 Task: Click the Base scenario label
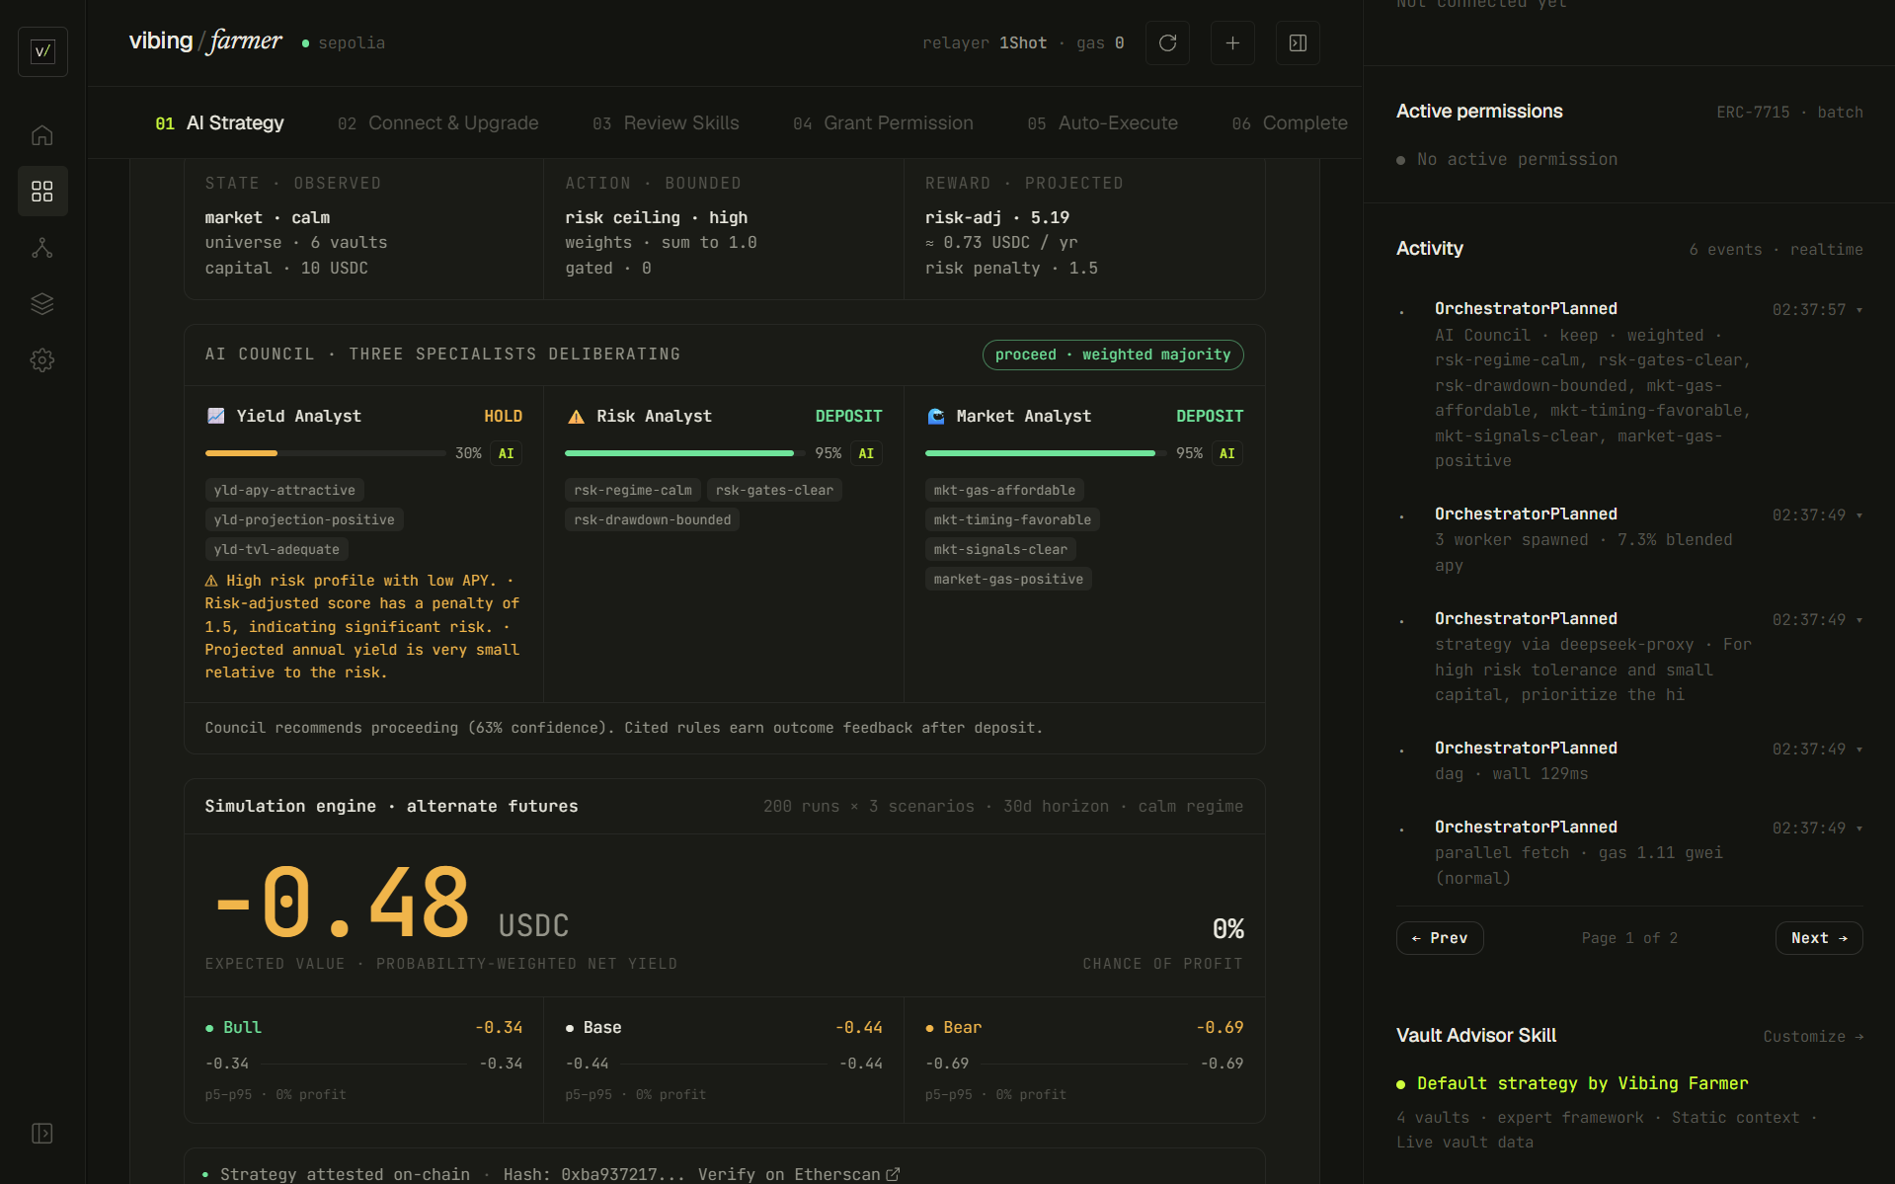[x=602, y=1028]
